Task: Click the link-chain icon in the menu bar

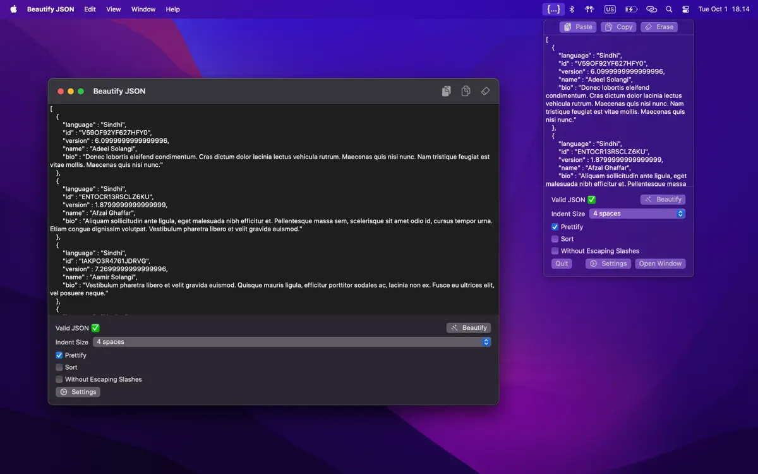Action: point(651,9)
